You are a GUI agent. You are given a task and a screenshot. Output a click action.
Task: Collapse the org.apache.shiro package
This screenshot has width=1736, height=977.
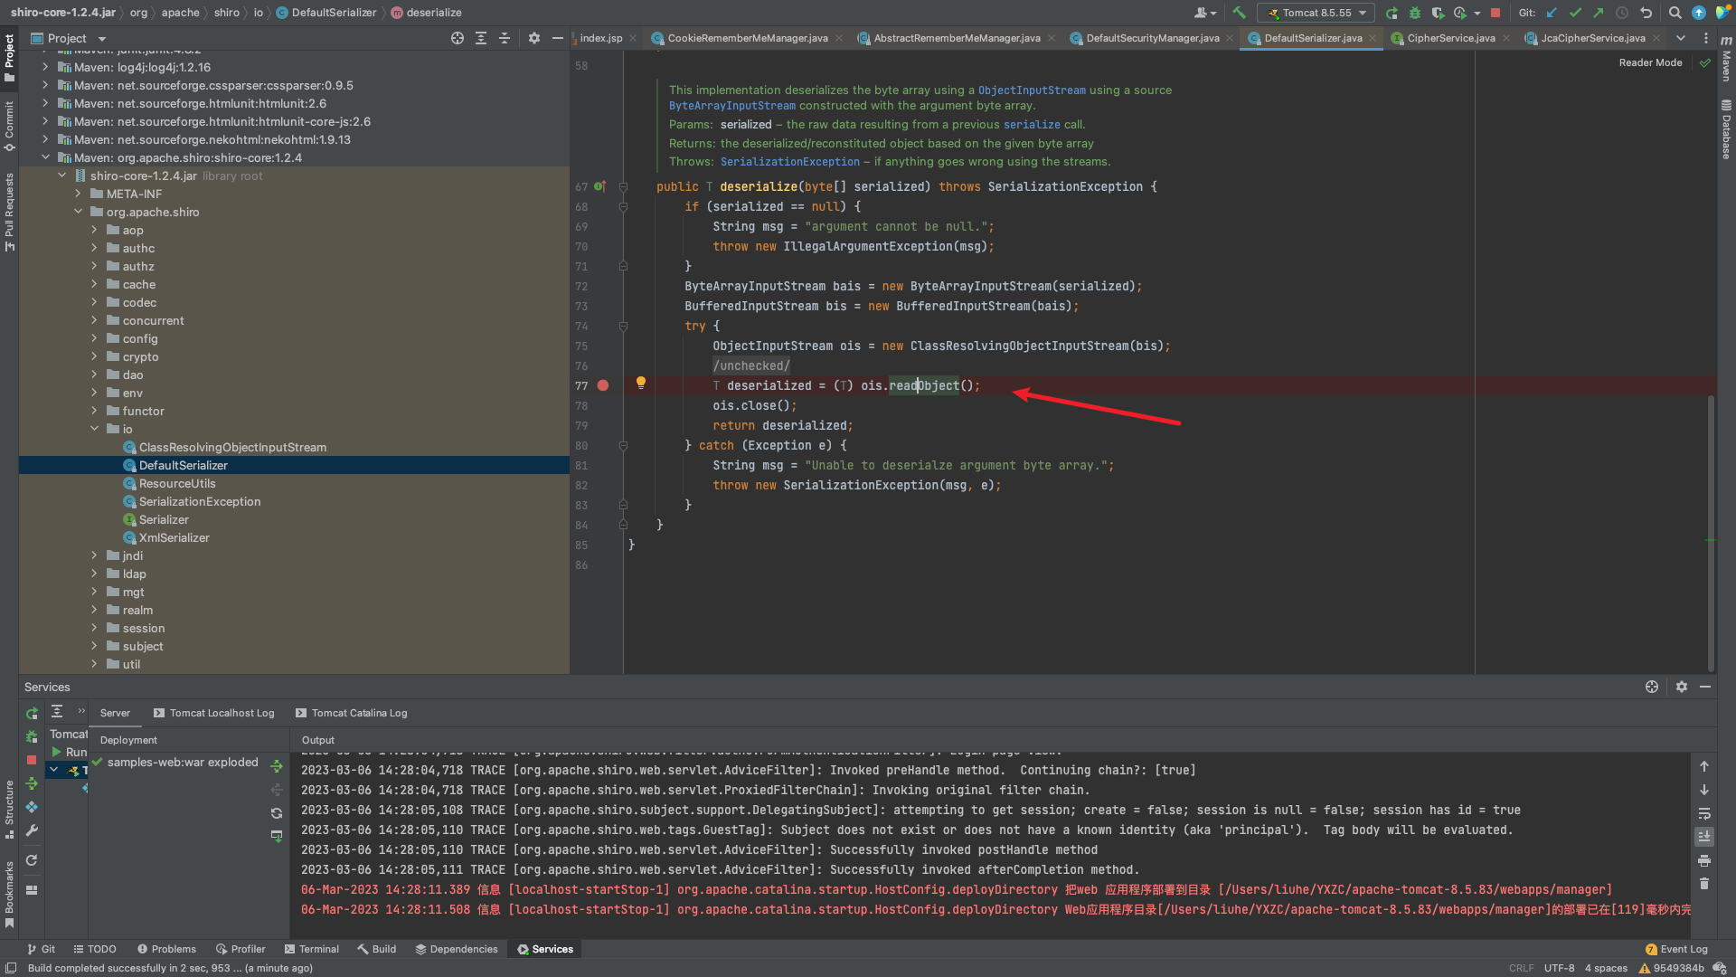[x=78, y=212]
